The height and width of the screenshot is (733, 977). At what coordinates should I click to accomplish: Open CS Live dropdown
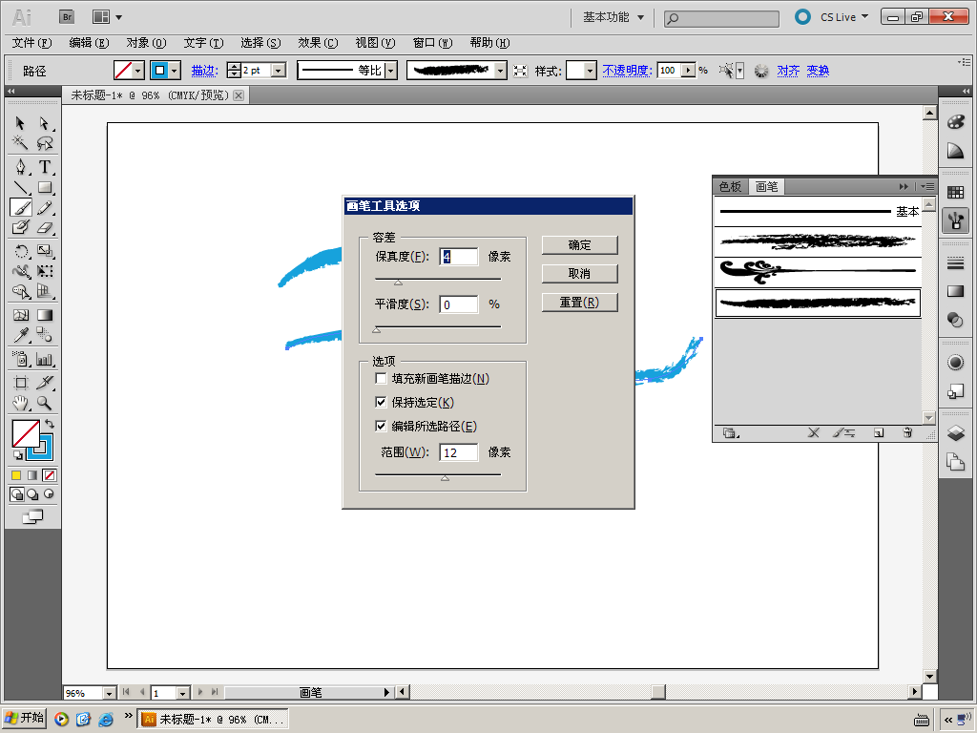coord(843,17)
